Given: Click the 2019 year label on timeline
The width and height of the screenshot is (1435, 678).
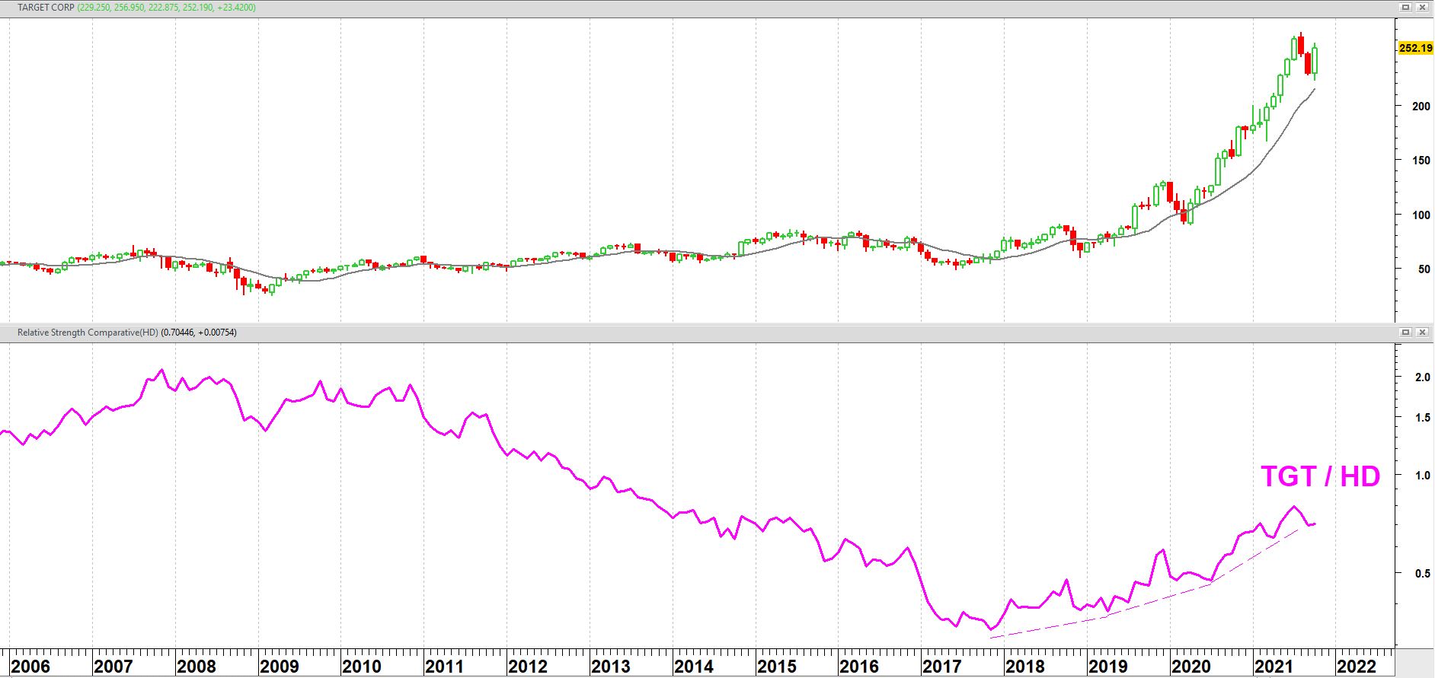Looking at the screenshot, I should (x=1108, y=667).
